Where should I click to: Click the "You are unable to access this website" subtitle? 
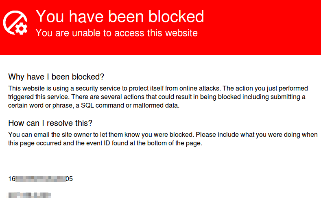(116, 33)
